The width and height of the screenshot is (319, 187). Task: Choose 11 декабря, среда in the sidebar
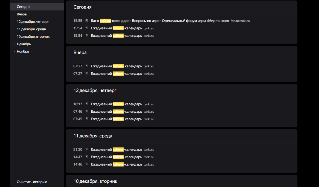pos(31,29)
